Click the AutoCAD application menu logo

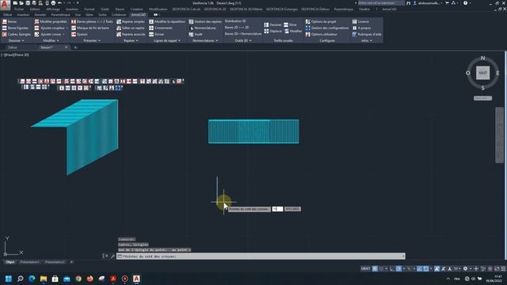pyautogui.click(x=5, y=4)
